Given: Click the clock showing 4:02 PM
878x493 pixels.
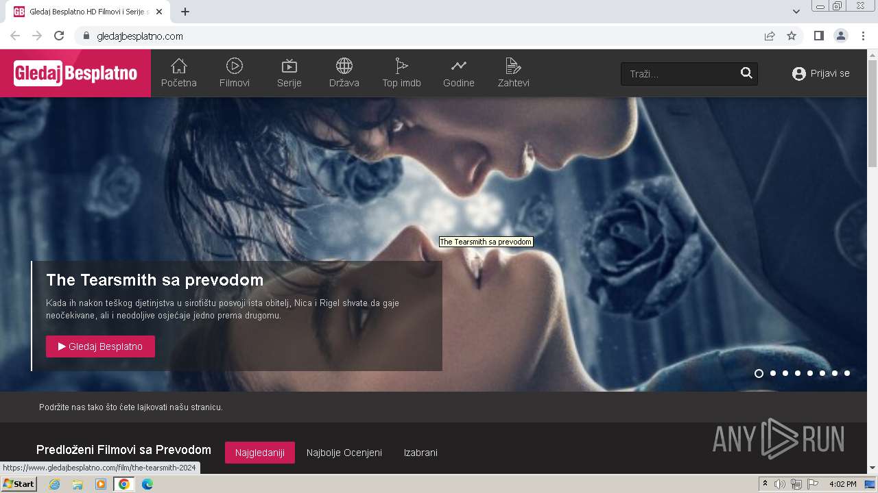Looking at the screenshot, I should 842,484.
